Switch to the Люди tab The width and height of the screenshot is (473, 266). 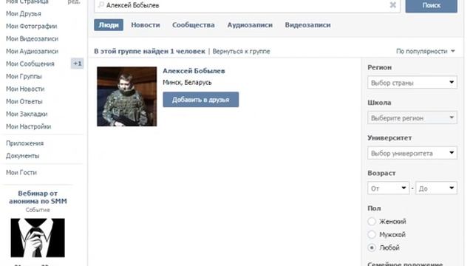click(x=109, y=25)
